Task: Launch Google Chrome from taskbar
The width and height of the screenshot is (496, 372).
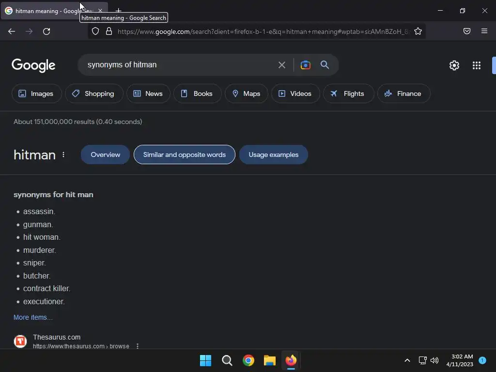Action: [248, 360]
